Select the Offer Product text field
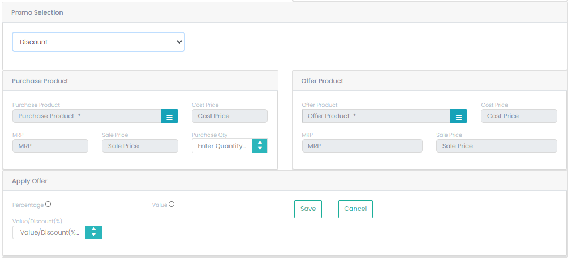 [x=376, y=116]
